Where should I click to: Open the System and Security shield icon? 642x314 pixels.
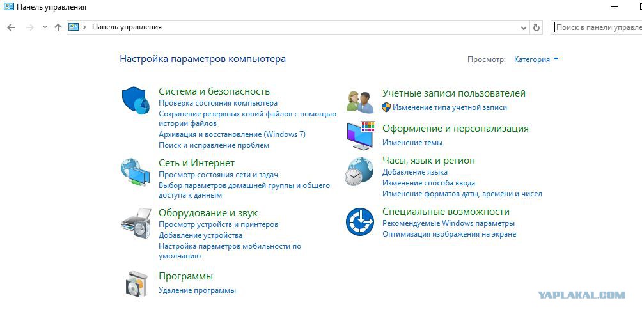pos(136,100)
